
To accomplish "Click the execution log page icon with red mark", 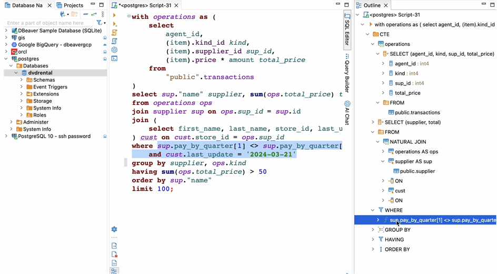I will 114,254.
